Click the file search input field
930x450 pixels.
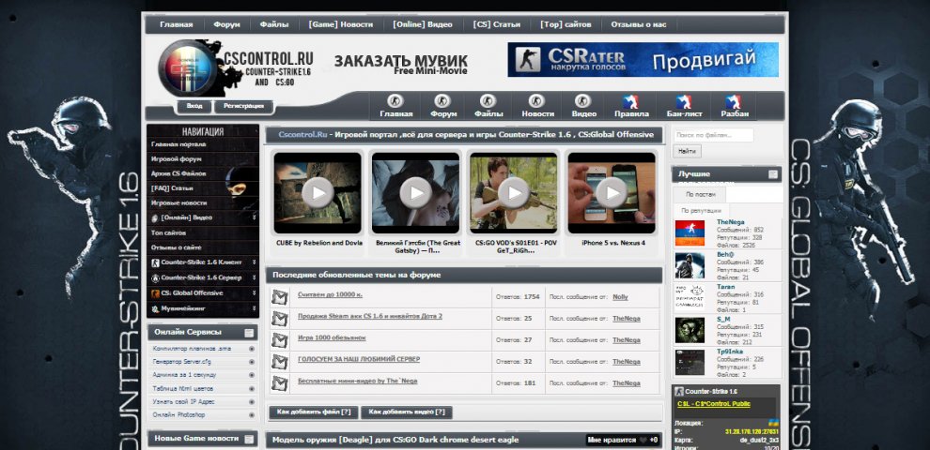(x=726, y=135)
